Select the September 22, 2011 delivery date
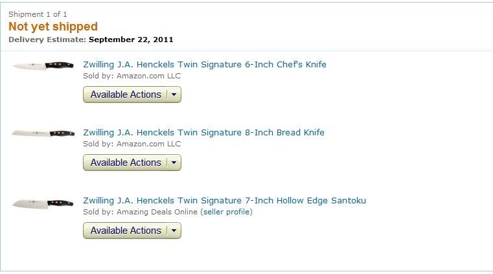 click(x=131, y=40)
